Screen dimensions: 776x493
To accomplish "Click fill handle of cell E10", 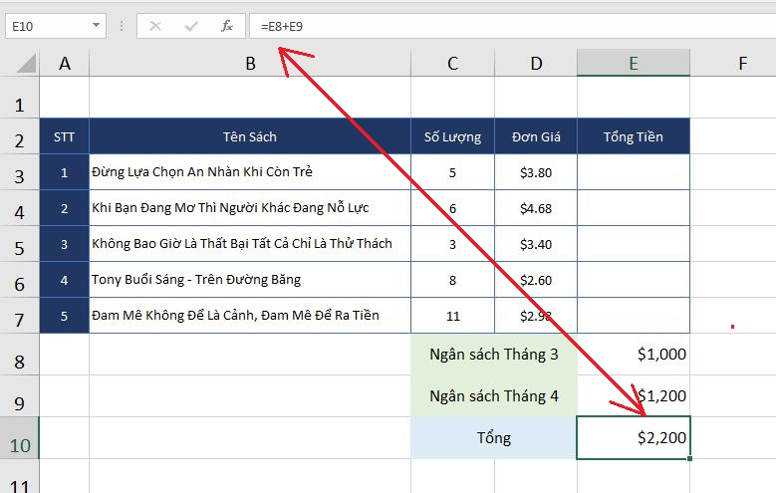I will 690,458.
